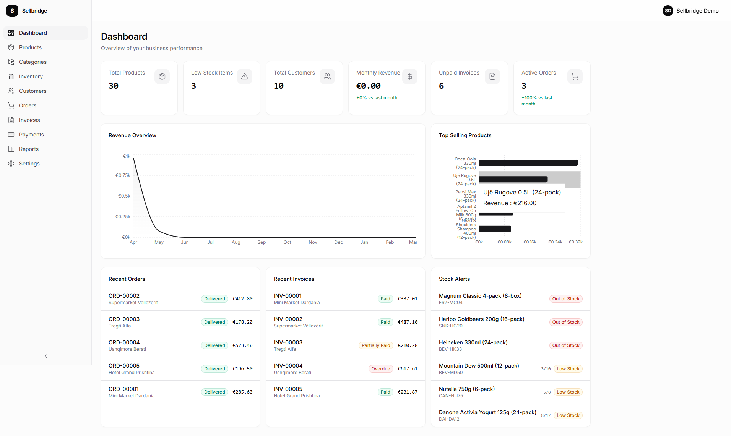Select the Orders cart icon
The image size is (731, 436).
[x=11, y=105]
